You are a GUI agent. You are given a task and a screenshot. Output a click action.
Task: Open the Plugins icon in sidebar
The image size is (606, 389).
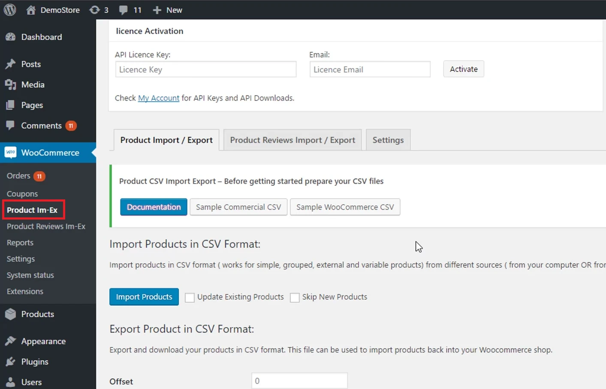[11, 362]
